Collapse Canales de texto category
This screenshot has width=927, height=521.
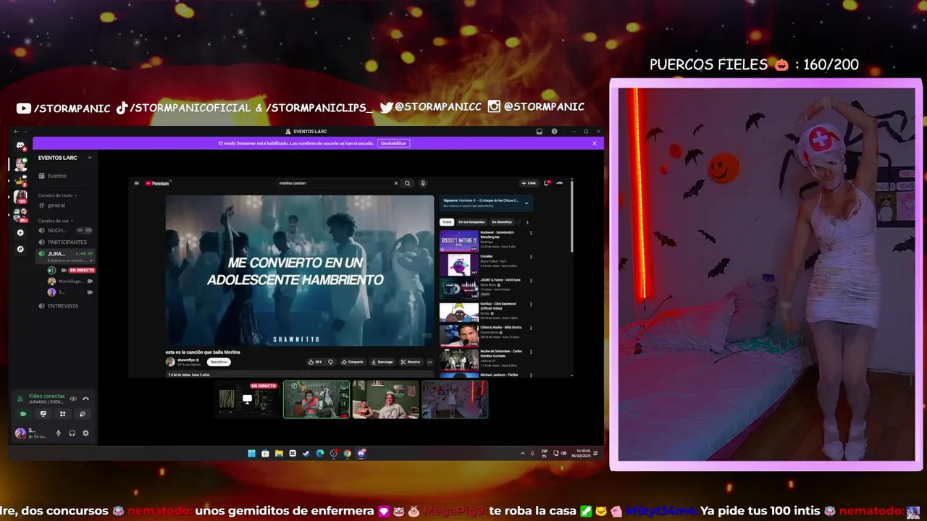pos(58,195)
